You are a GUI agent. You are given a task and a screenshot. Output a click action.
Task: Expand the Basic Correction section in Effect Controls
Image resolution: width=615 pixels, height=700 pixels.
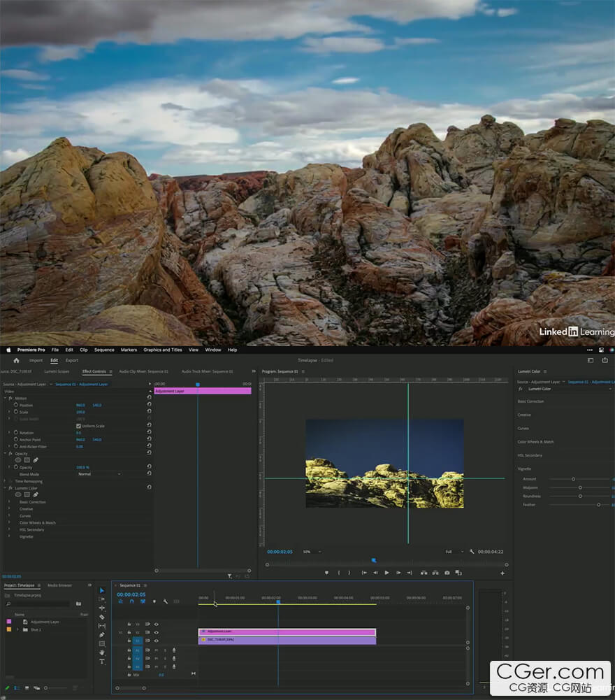(9, 502)
